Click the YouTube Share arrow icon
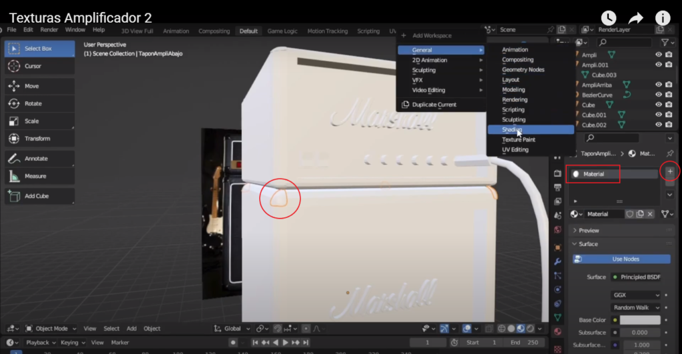 635,18
